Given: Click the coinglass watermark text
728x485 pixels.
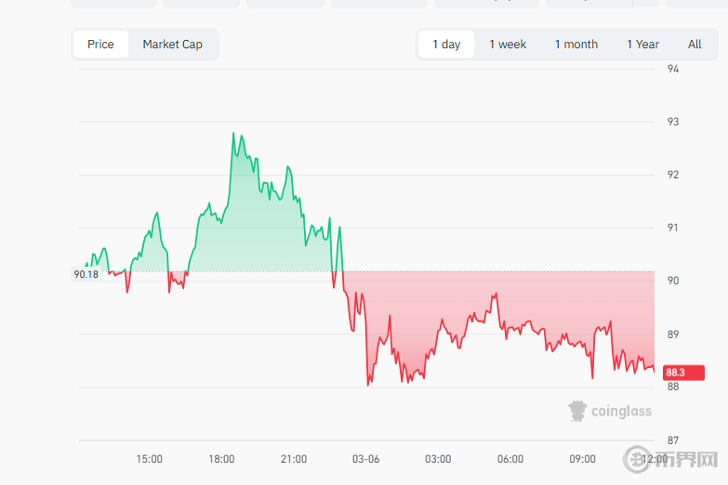Looking at the screenshot, I should 621,412.
